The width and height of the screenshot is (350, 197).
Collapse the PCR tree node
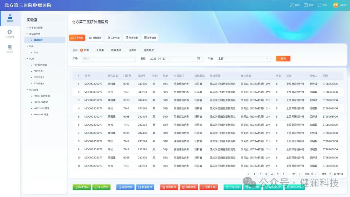27,59
